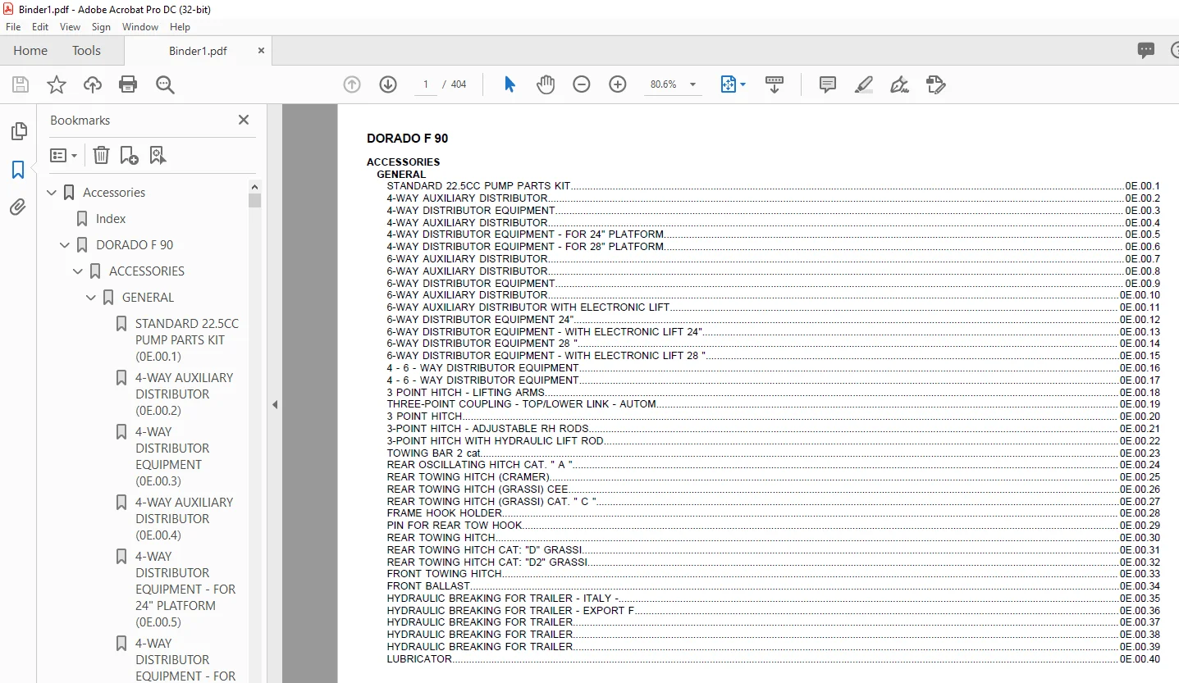Open the Attachments paperclip panel
Image resolution: width=1179 pixels, height=683 pixels.
18,207
